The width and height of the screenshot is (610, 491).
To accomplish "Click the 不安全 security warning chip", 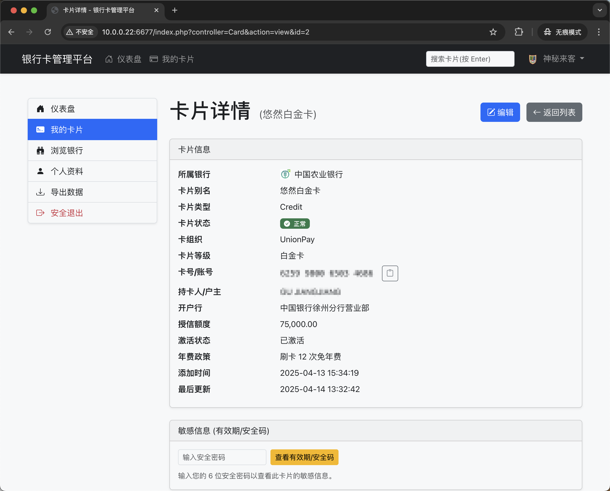I will click(x=80, y=32).
